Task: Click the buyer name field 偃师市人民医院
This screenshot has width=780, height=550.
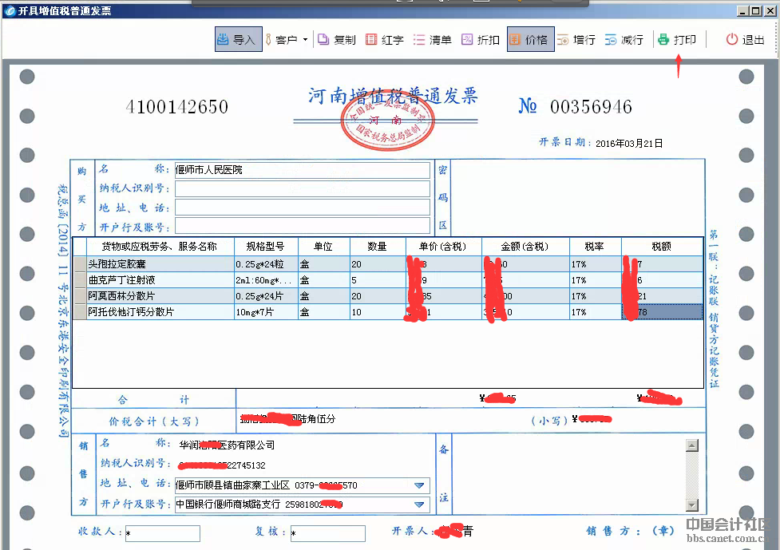Action: click(x=302, y=170)
